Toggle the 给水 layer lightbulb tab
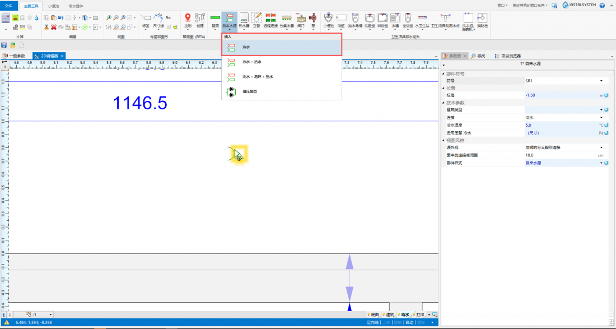The image size is (616, 329). [x=403, y=314]
